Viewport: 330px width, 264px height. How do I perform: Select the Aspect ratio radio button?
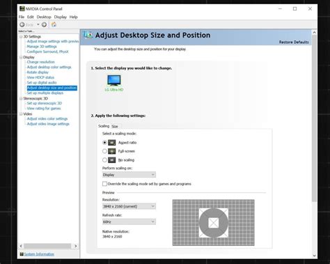(x=104, y=142)
